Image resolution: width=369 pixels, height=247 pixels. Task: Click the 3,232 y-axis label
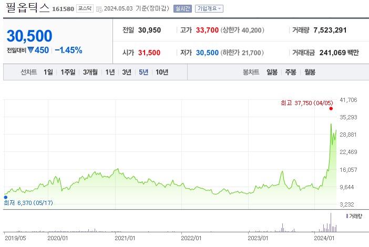347,204
